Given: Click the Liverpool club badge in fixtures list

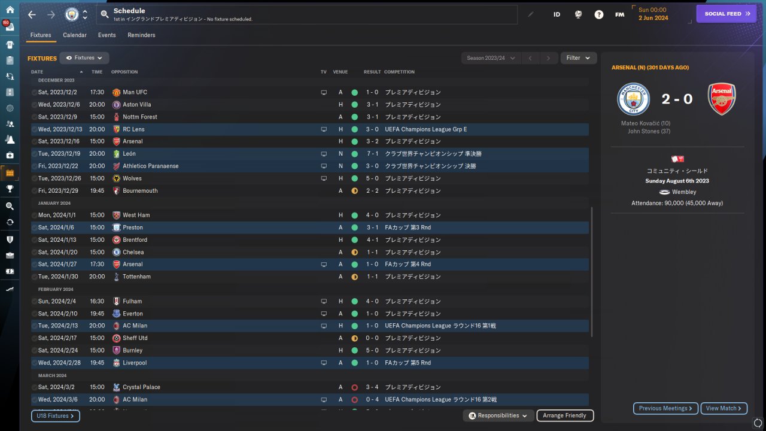Looking at the screenshot, I should click(117, 363).
